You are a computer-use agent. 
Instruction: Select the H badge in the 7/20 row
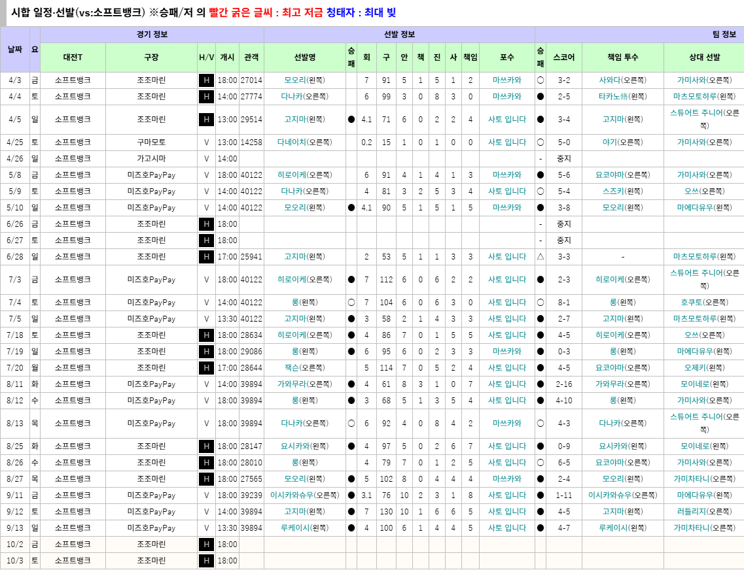point(206,367)
